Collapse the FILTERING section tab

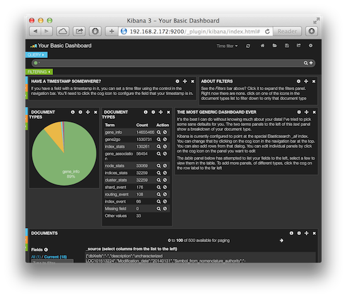point(39,72)
